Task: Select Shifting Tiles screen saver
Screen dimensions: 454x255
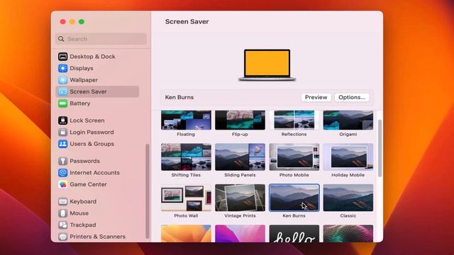Action: 186,157
